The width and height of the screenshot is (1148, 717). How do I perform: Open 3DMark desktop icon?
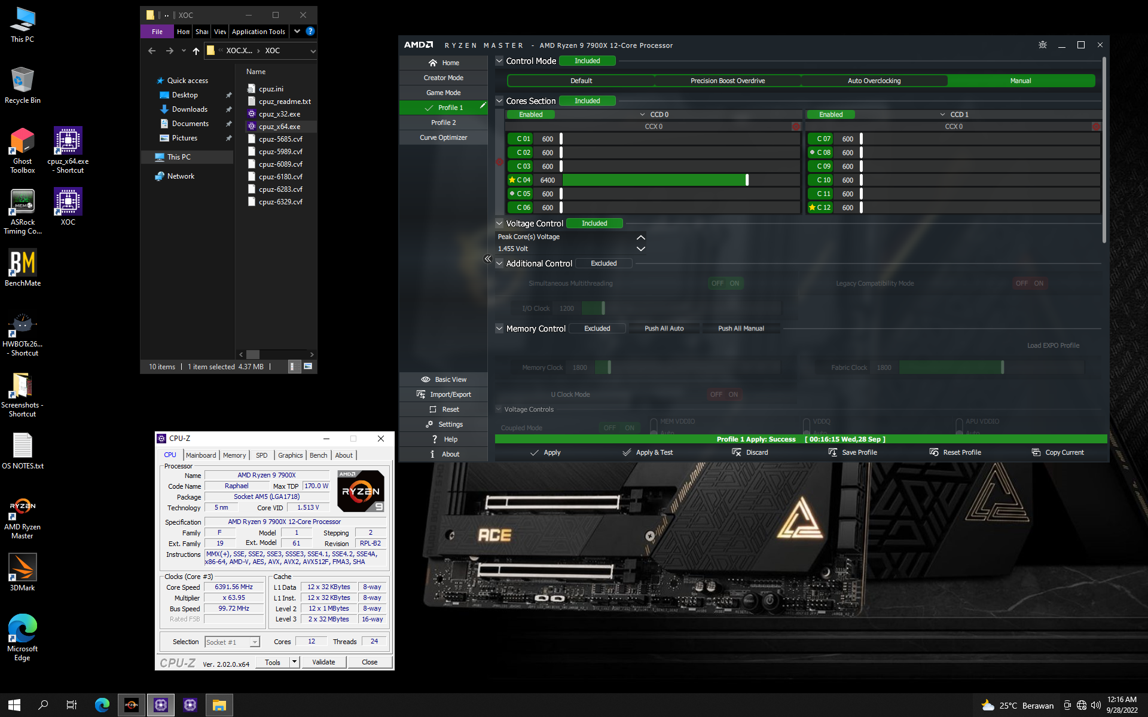click(x=23, y=572)
